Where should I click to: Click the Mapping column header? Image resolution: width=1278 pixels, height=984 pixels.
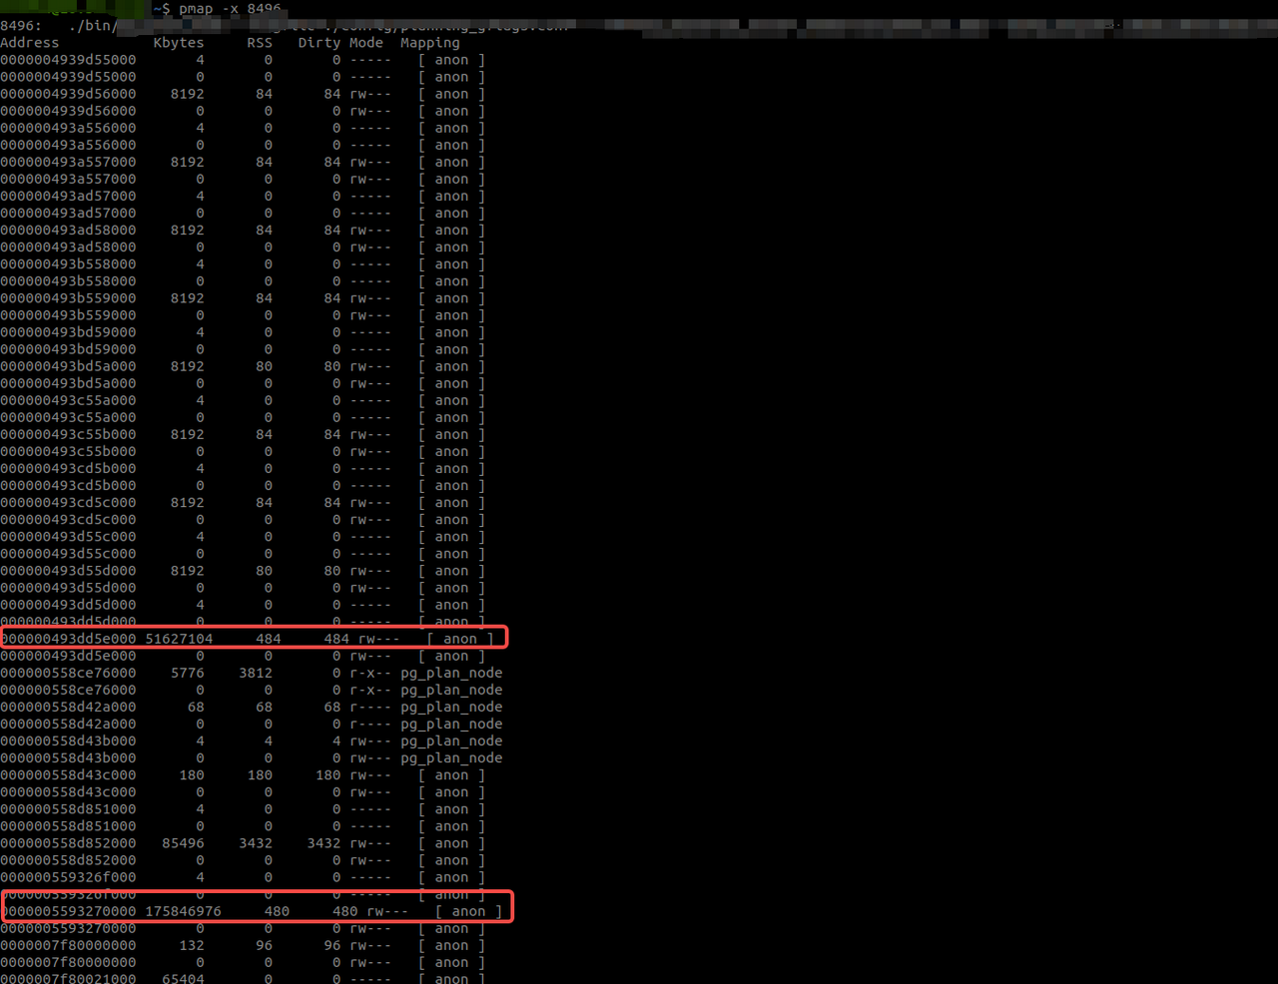[430, 43]
